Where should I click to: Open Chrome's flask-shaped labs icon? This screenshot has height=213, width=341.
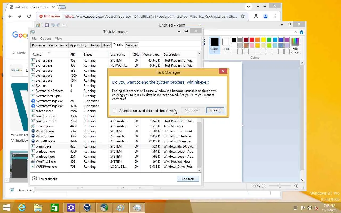point(256,16)
